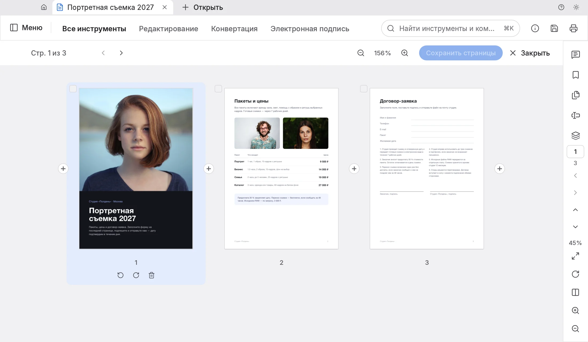
Task: Open page 2 Пакеты и цены thumbnail
Action: (281, 169)
